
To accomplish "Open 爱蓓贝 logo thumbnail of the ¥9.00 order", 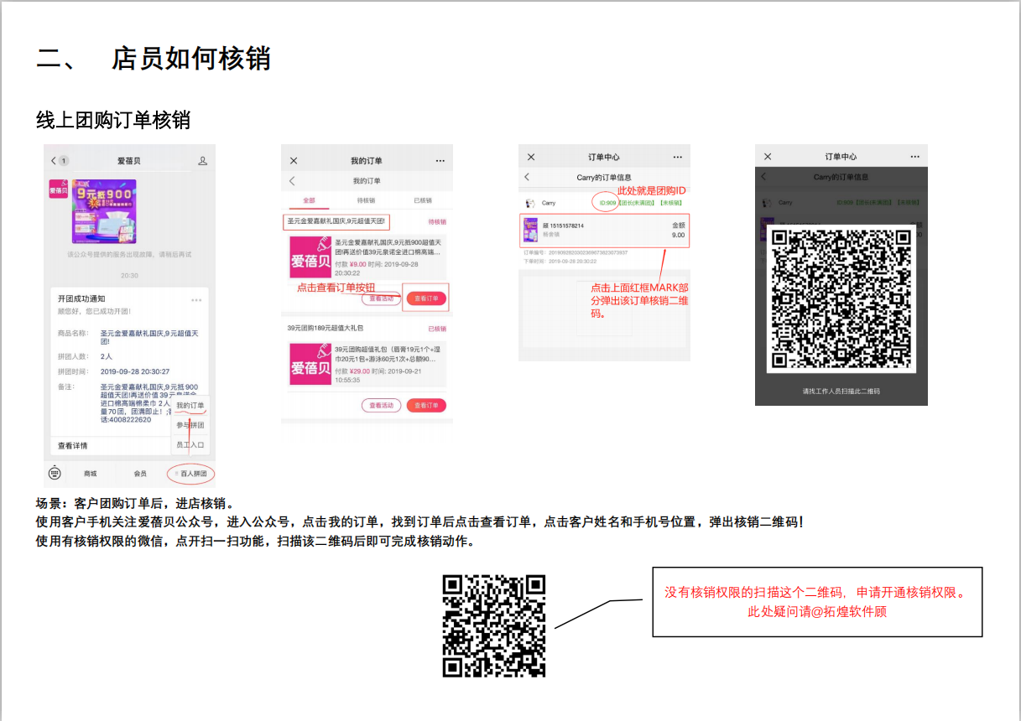I will (x=310, y=257).
